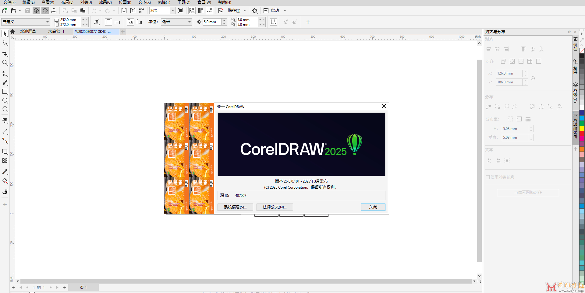This screenshot has width=585, height=293.
Task: Click vertical scrollbar of canvas
Action: 479,160
